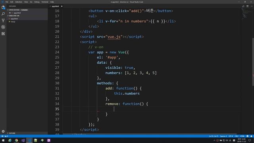This screenshot has height=143, width=254.
Task: Open the editor More Actions ellipsis
Action: point(252,6)
